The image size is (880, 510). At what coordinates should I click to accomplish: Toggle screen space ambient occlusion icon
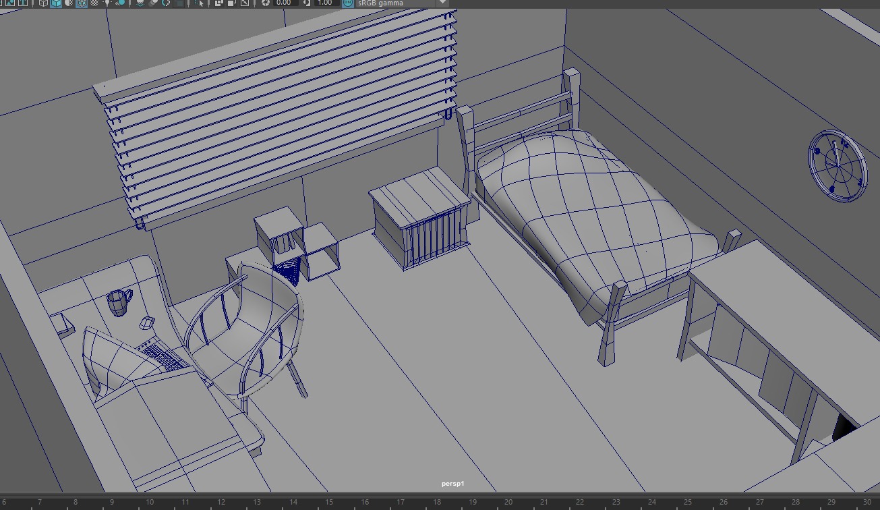[140, 3]
